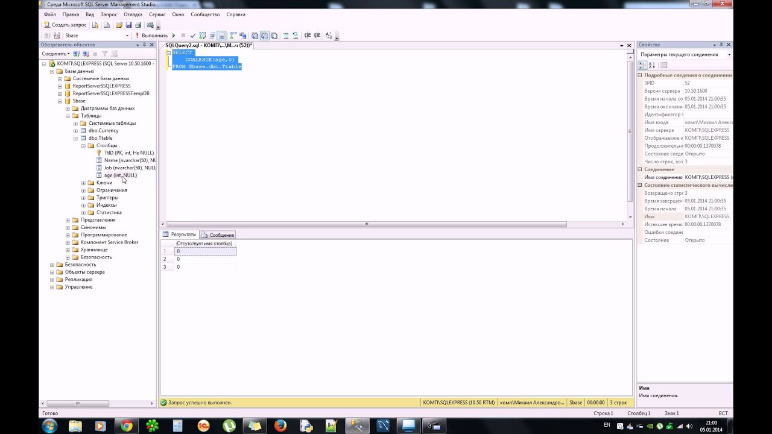Select the SQLQuery2.sql editor tab

click(x=208, y=45)
